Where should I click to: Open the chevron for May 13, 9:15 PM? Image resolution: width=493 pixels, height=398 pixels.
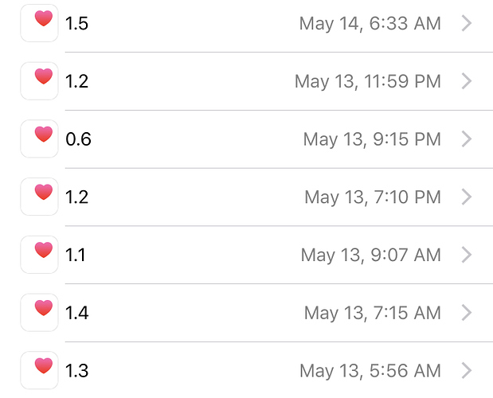point(467,139)
